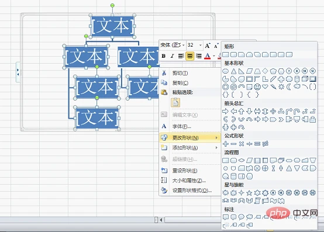Click 剪切(T) in the context menu
Viewport: 324px width, 232px height.
point(180,73)
